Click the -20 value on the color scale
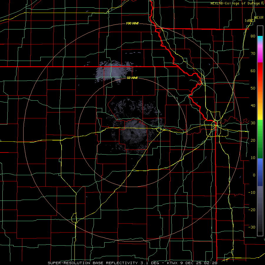Viewport: 265px width, 265px height. 252,210
